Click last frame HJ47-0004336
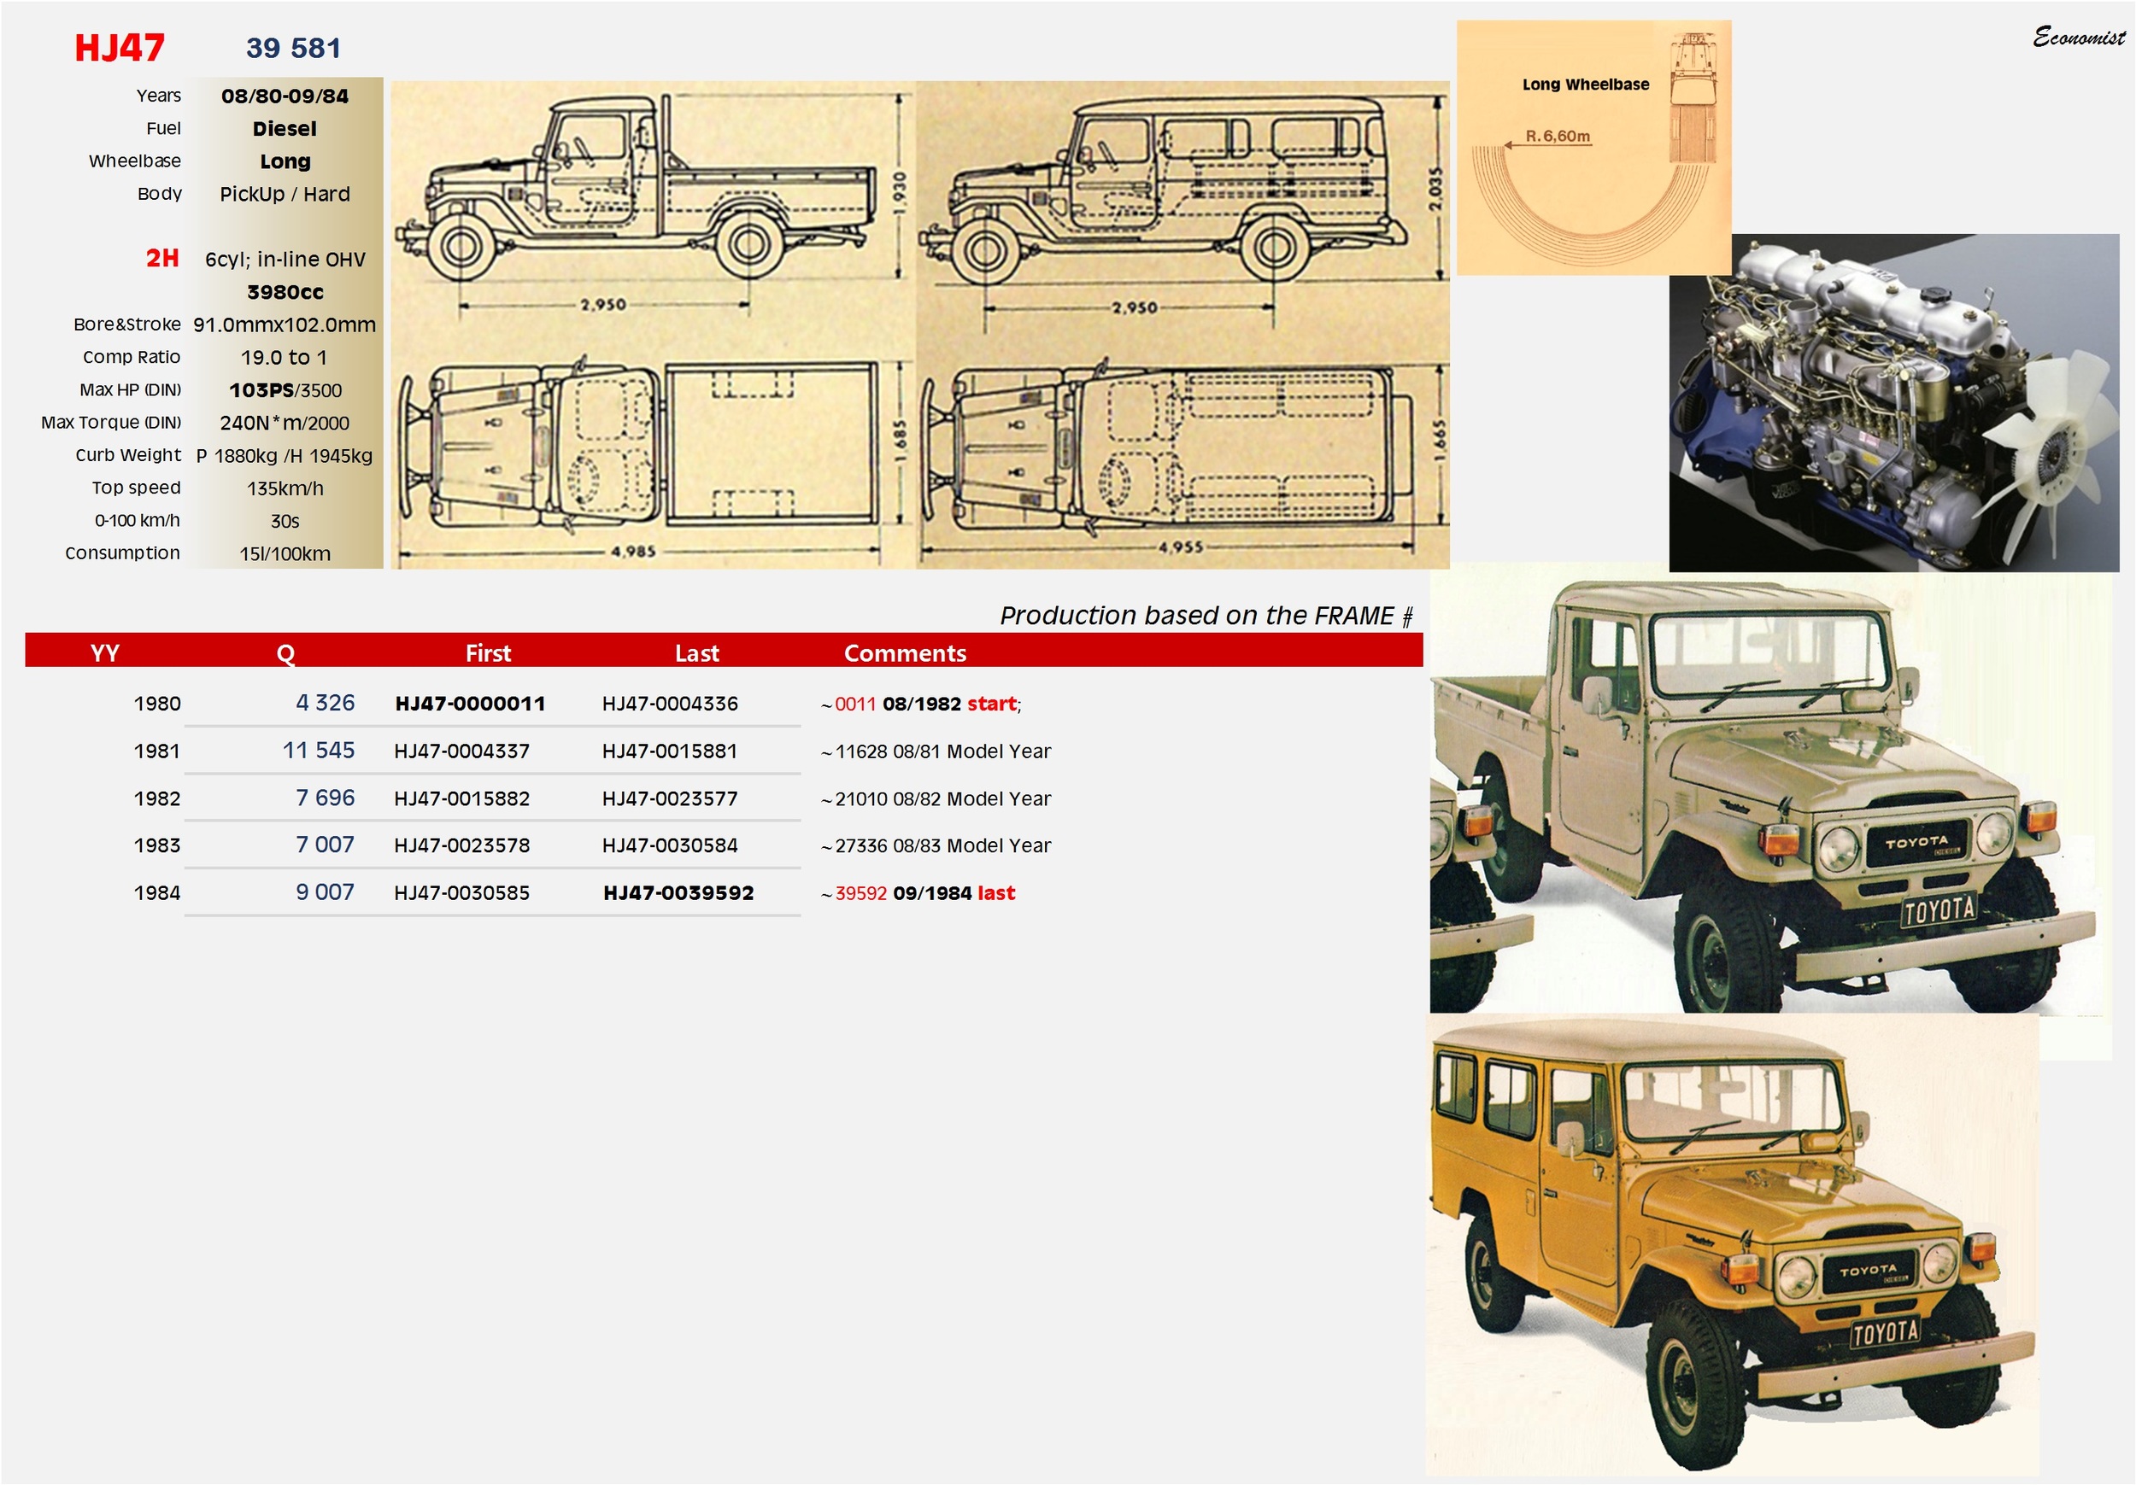 [669, 703]
